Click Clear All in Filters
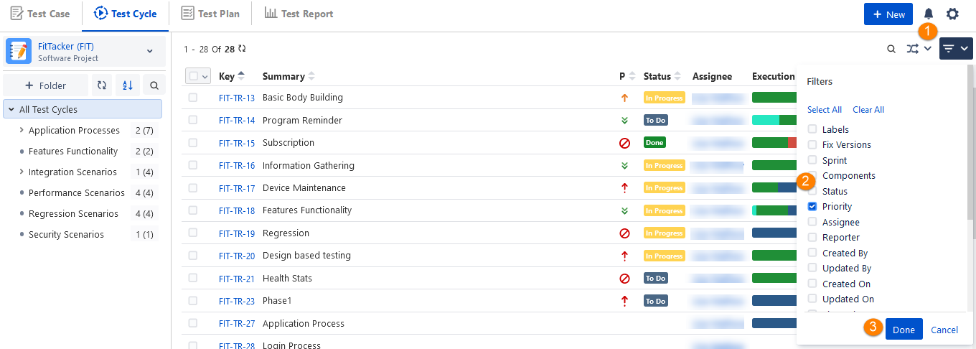Screen dimensions: 976x349 [868, 110]
